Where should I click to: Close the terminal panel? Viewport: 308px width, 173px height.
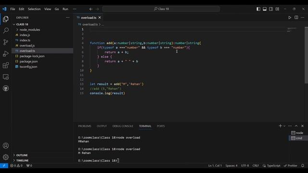(303, 126)
